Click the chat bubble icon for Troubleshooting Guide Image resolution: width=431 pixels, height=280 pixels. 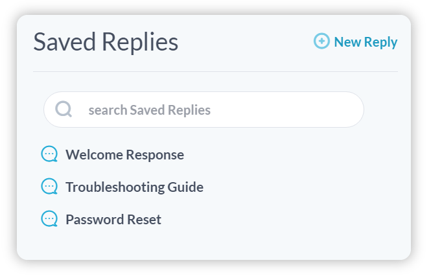click(x=49, y=186)
